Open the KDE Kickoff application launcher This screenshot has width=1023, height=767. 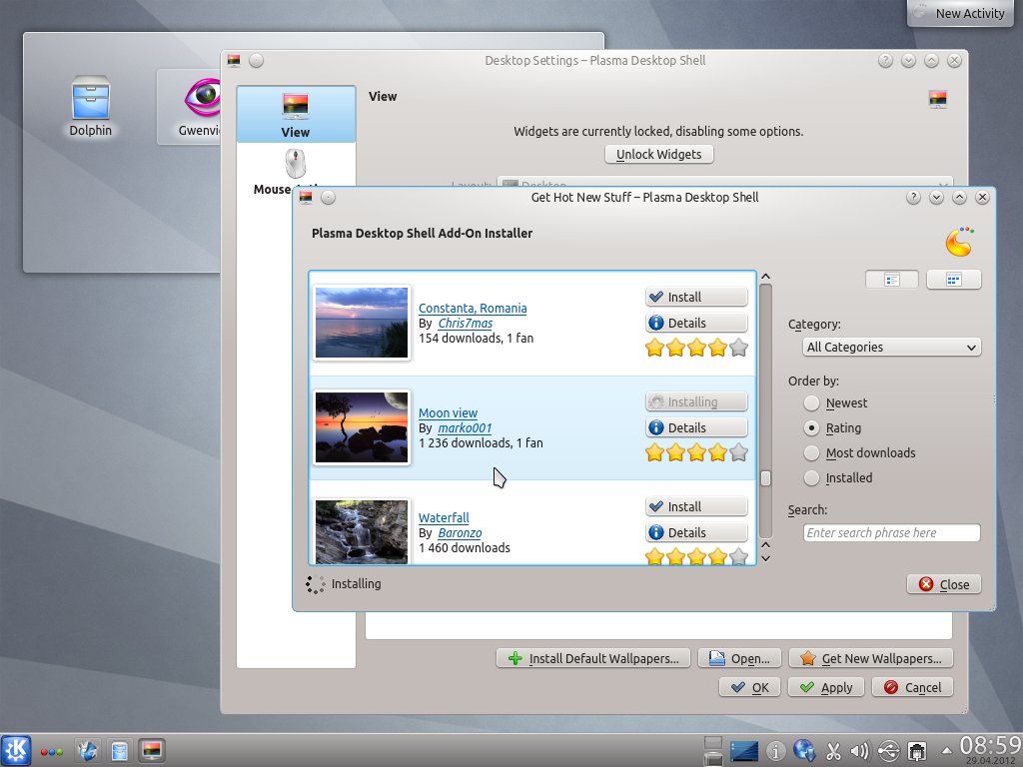16,750
